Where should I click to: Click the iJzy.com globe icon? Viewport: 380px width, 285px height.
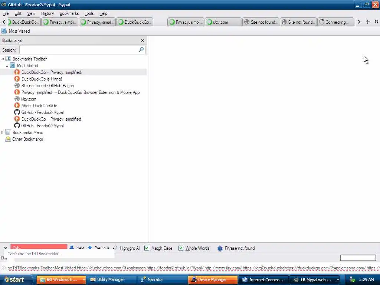[x=17, y=99]
